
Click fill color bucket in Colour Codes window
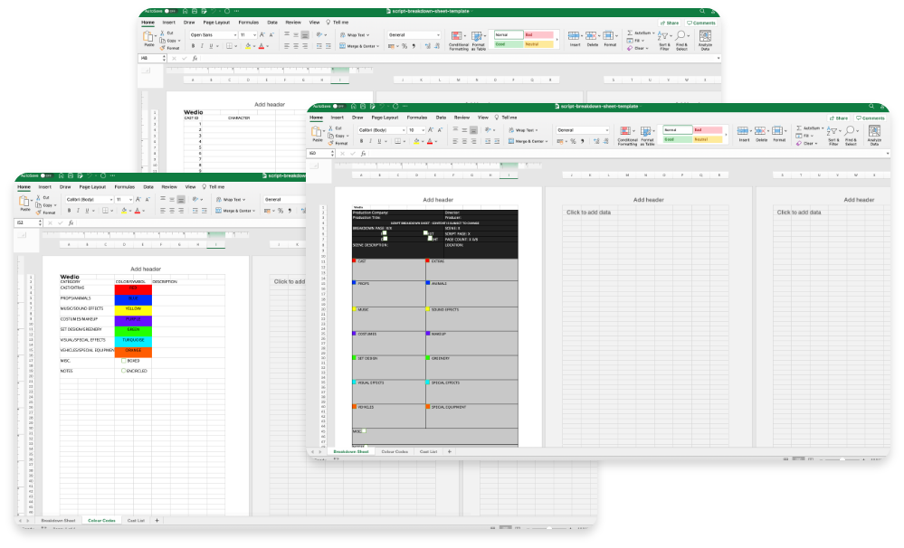pos(122,211)
